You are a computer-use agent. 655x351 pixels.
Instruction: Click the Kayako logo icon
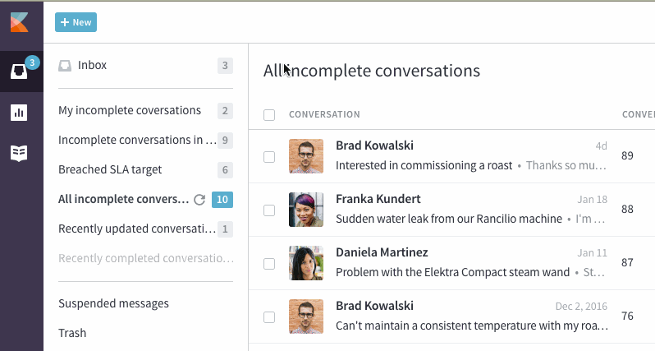[x=19, y=22]
